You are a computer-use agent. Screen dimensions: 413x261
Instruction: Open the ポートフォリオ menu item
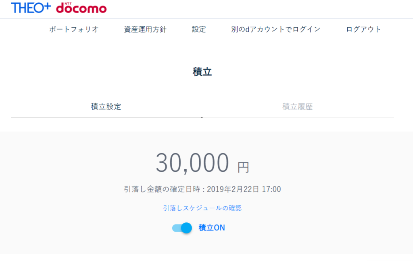(x=74, y=29)
